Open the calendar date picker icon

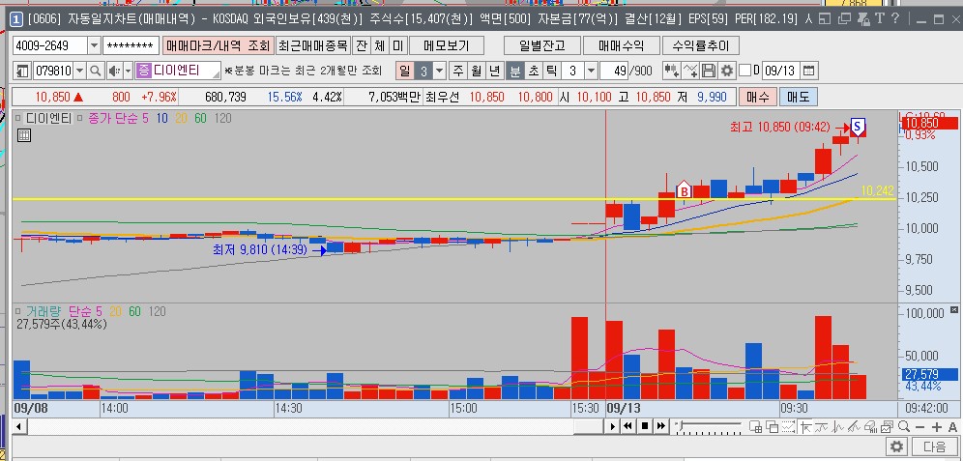(x=809, y=71)
